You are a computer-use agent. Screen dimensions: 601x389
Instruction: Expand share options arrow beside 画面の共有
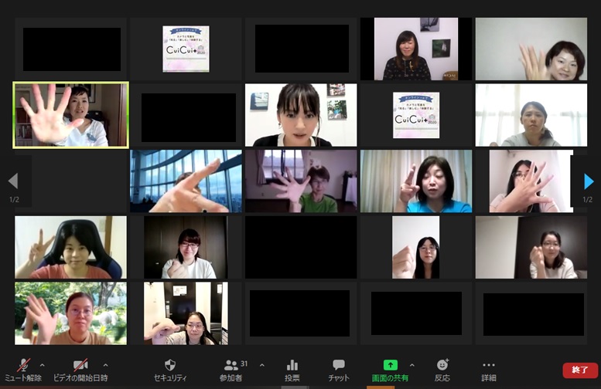point(411,365)
